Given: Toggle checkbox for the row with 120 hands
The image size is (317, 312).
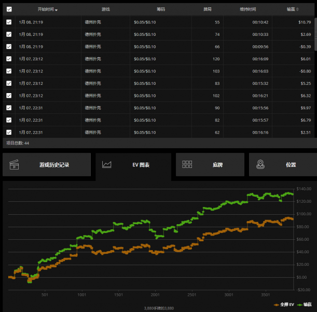Looking at the screenshot, I should click(x=9, y=59).
